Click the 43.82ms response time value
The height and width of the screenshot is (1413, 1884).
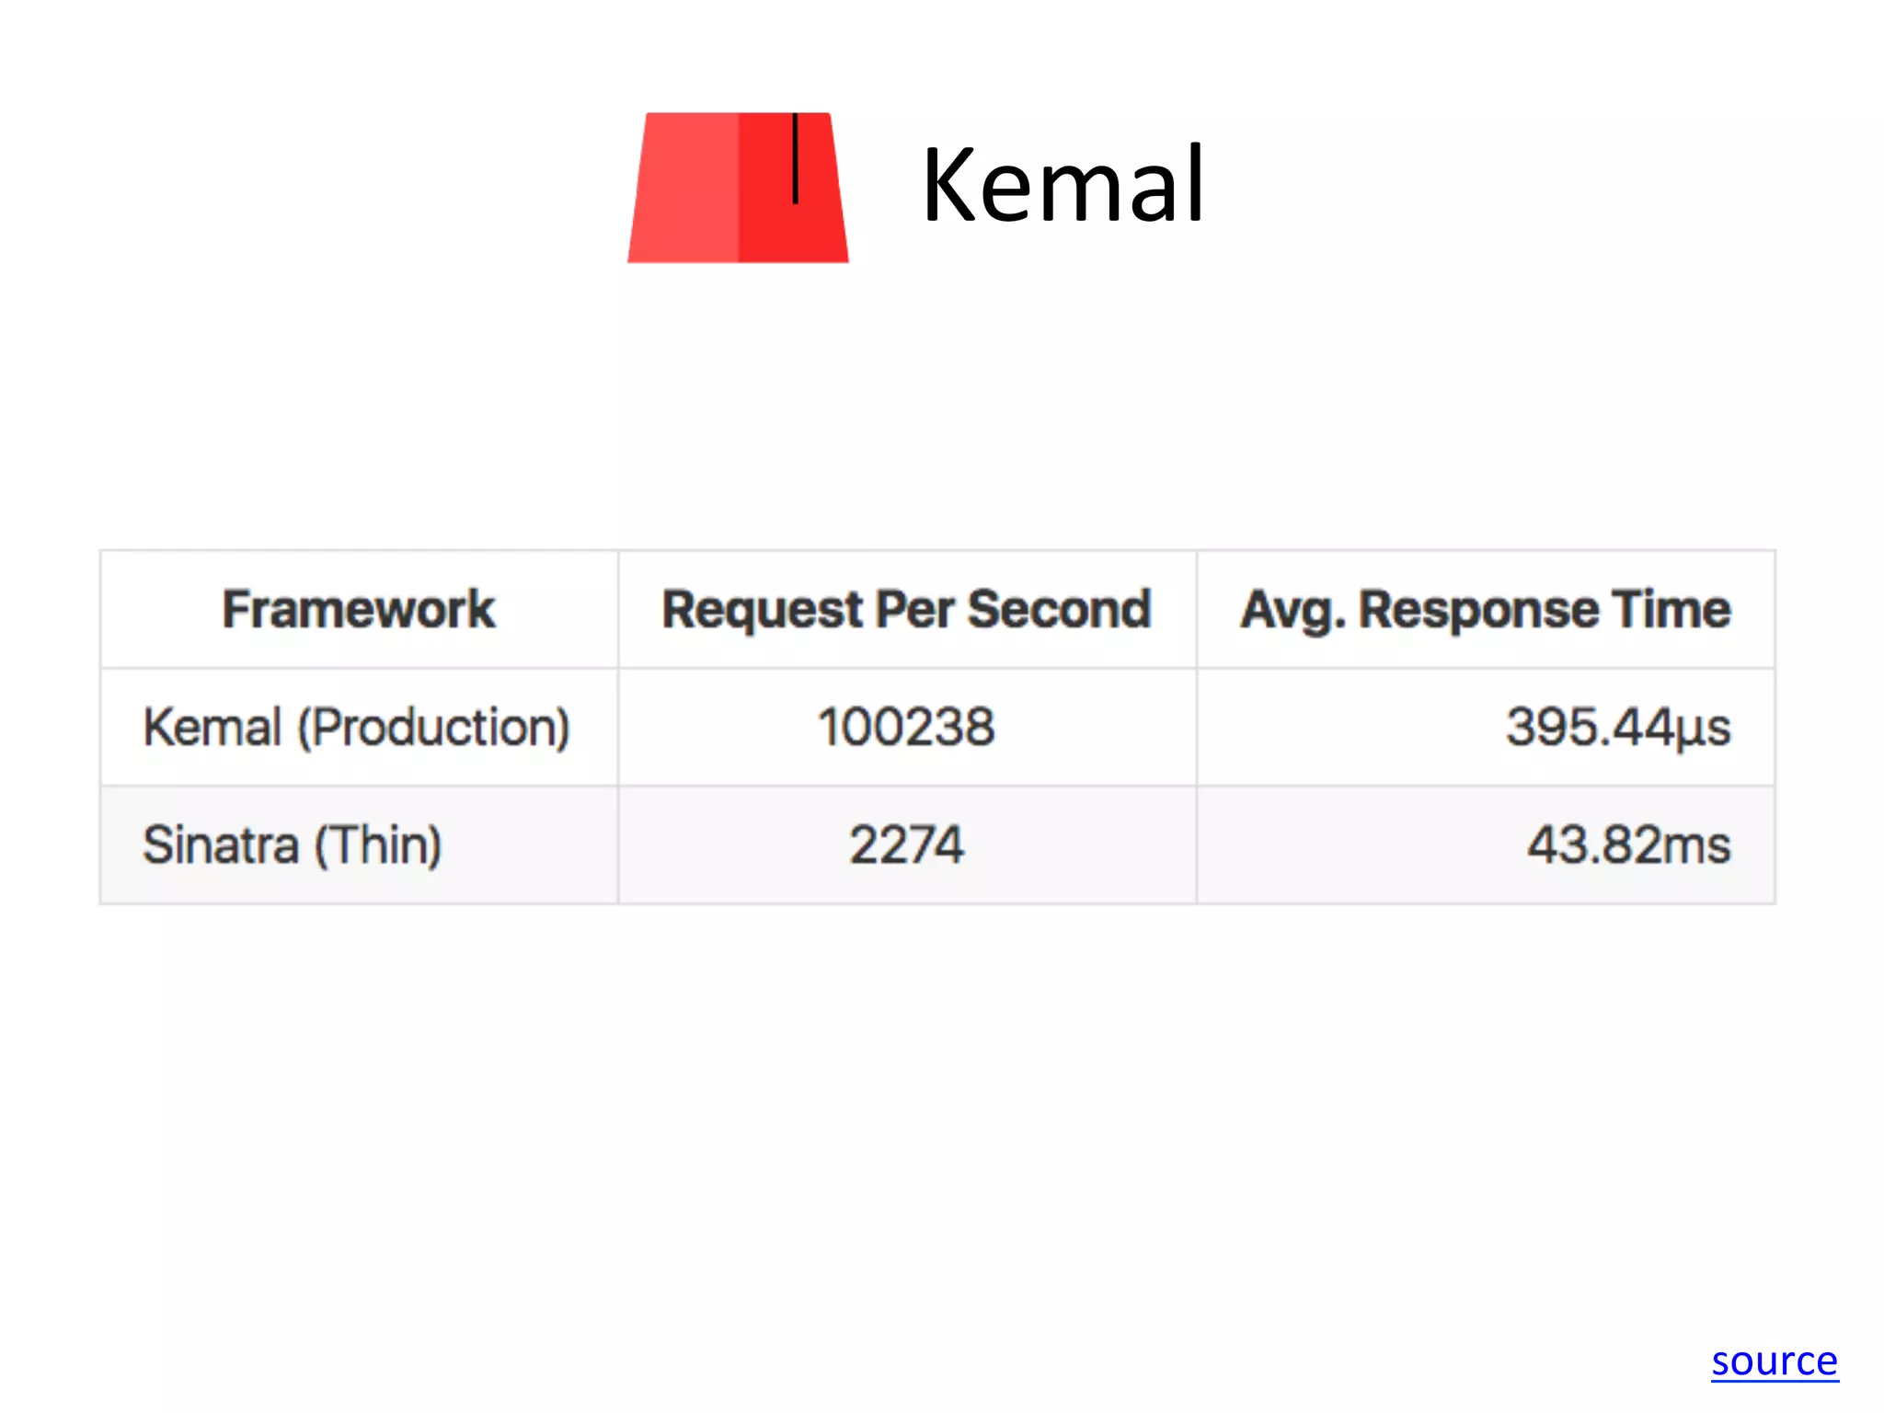click(x=1628, y=844)
